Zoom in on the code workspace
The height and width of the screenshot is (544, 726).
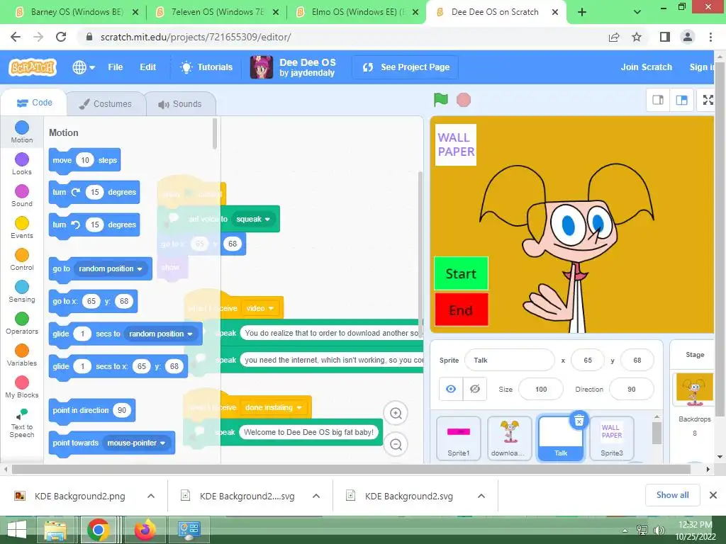[396, 413]
